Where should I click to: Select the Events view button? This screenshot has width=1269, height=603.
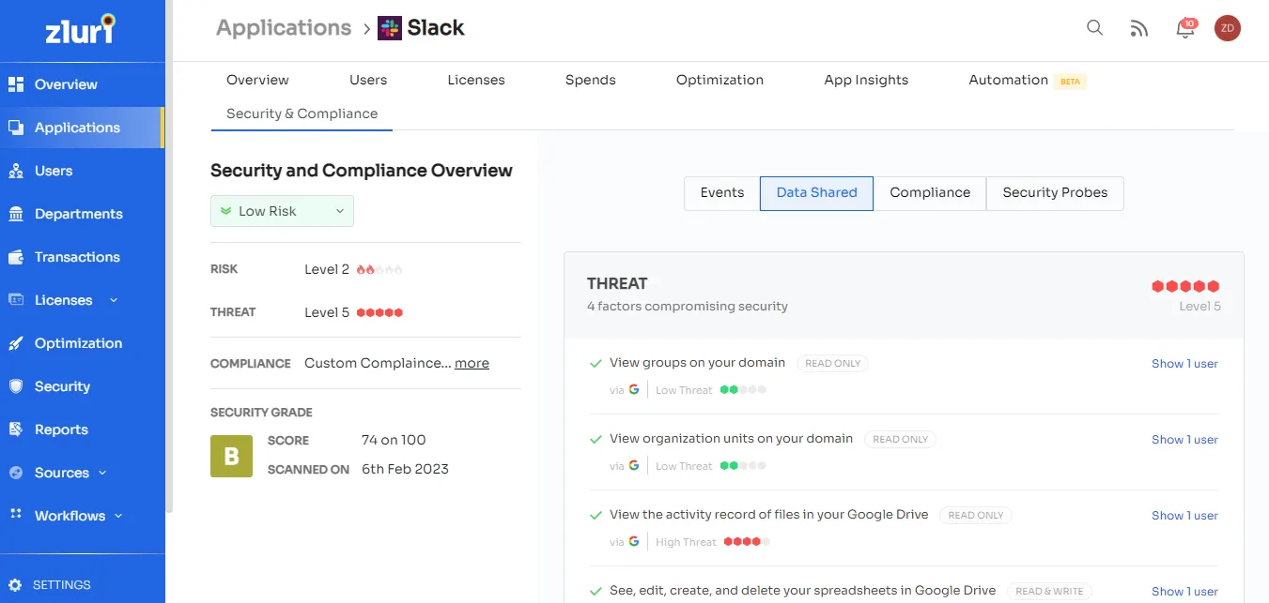click(x=722, y=192)
